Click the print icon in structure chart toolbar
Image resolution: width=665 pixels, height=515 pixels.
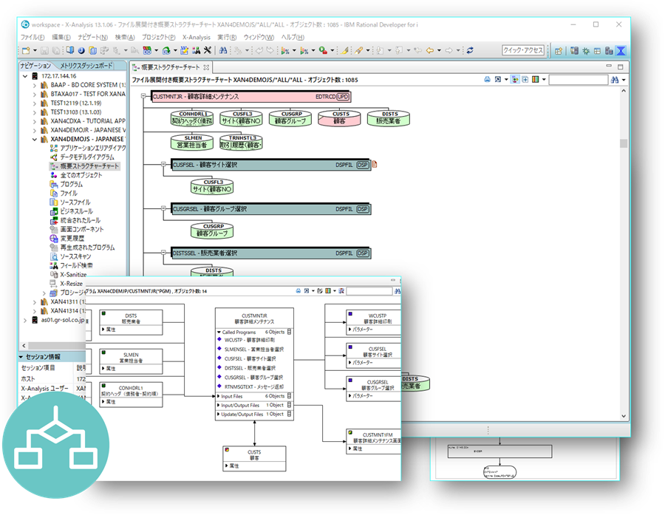pyautogui.click(x=488, y=79)
